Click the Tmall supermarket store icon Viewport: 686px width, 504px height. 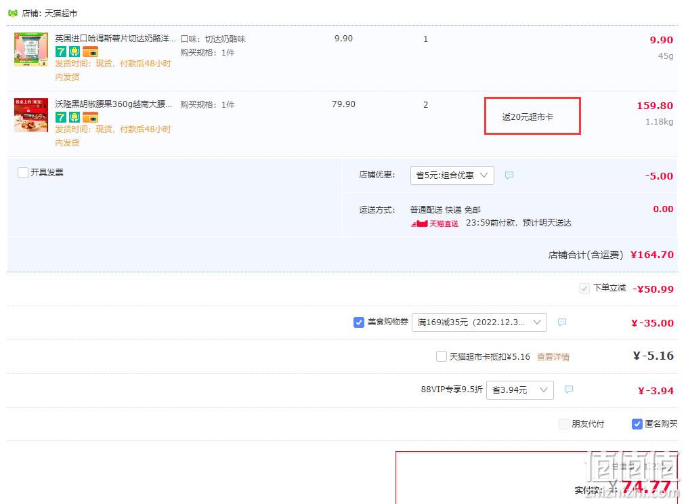pyautogui.click(x=13, y=14)
